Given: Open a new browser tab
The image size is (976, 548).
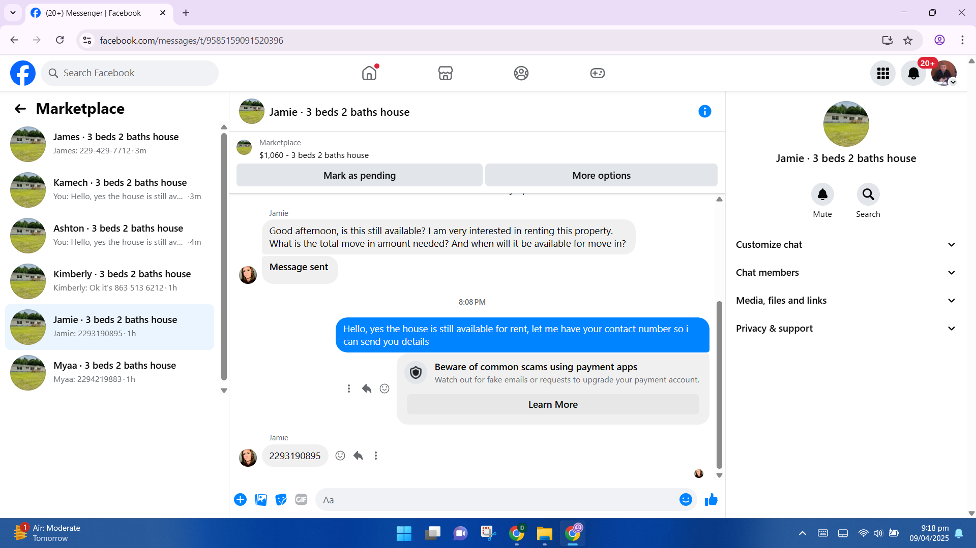Looking at the screenshot, I should (x=186, y=13).
